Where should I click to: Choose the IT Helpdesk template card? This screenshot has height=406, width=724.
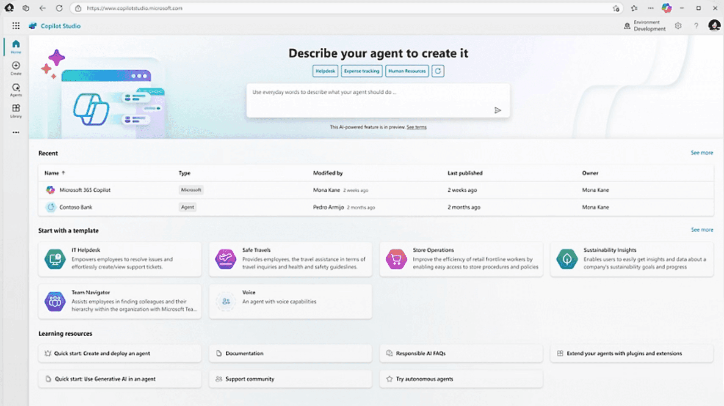point(120,259)
